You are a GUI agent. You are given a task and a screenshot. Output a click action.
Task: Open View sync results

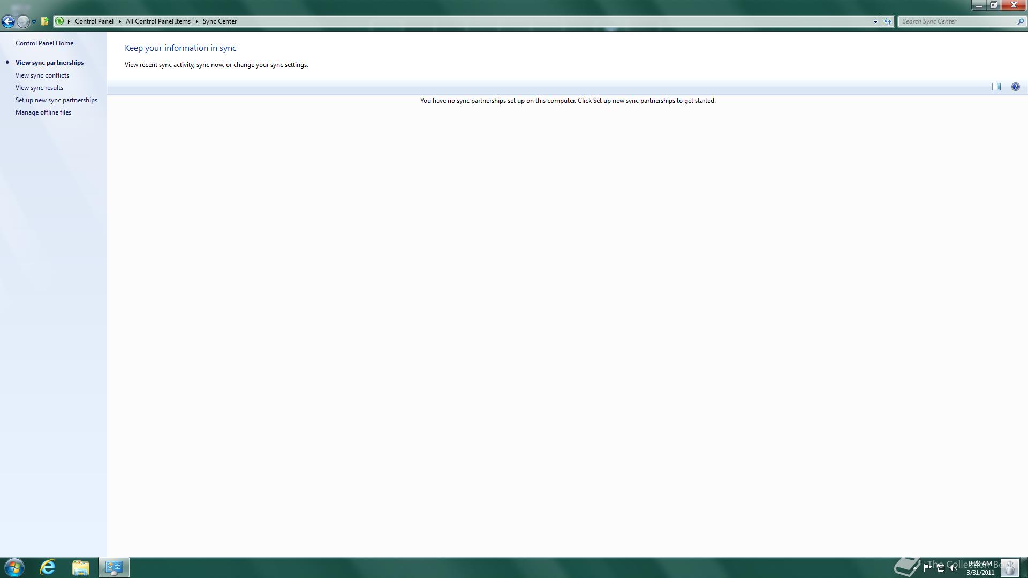pos(39,88)
